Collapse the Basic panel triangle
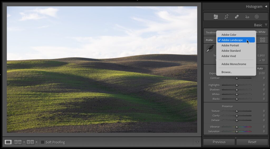The height and width of the screenshot is (149, 270). click(266, 25)
